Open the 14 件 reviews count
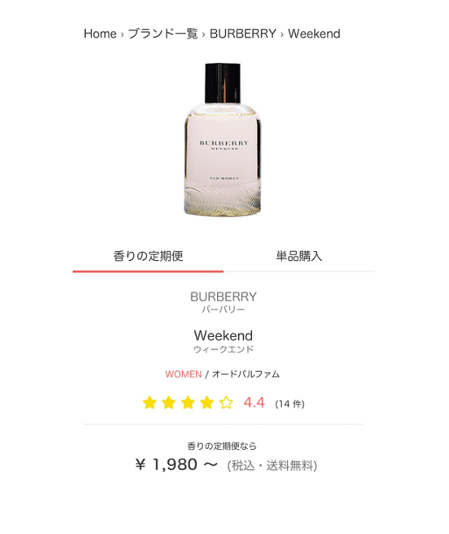 (290, 404)
